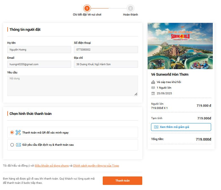
Task: Select QR code payment radio button
Action: [12, 132]
